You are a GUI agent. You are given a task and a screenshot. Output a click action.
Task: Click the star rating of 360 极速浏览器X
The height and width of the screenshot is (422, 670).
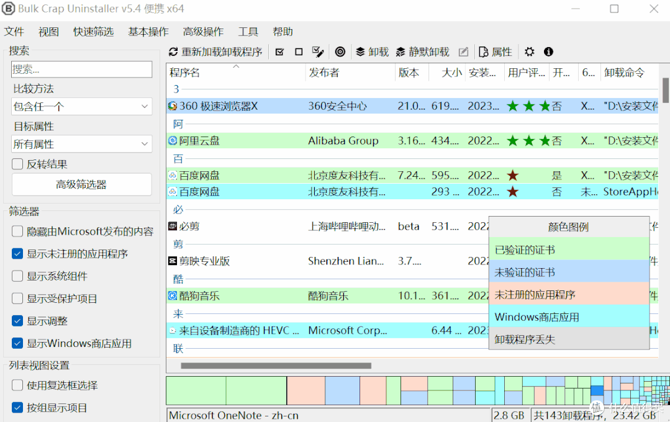528,106
